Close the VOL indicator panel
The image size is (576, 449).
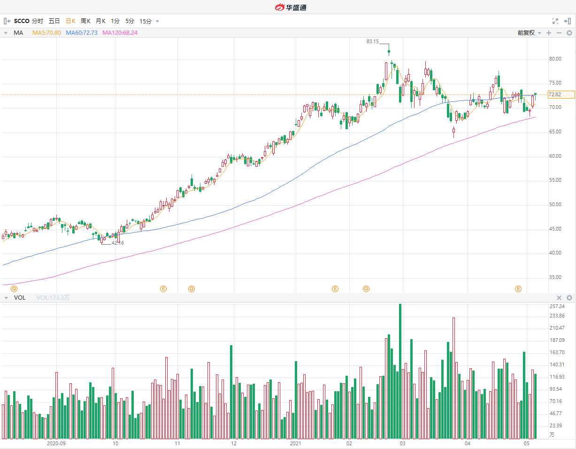pyautogui.click(x=559, y=298)
